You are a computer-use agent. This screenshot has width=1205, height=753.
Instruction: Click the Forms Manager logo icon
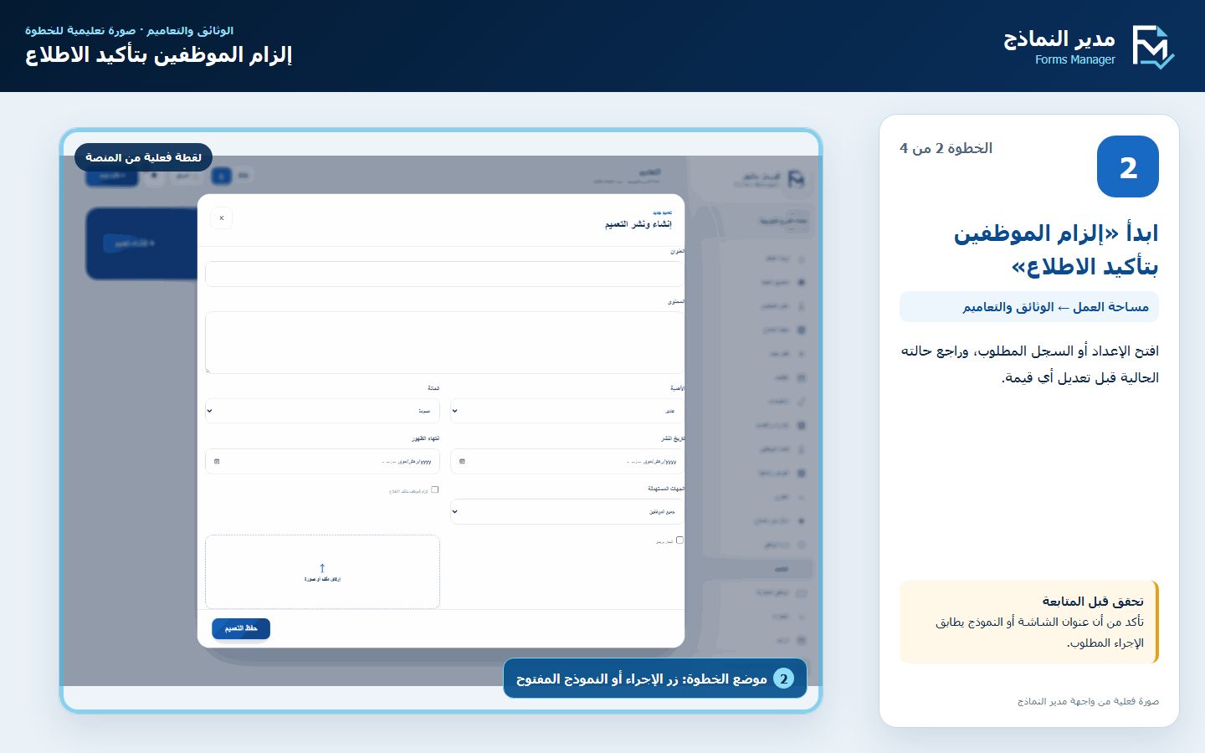(x=1153, y=47)
